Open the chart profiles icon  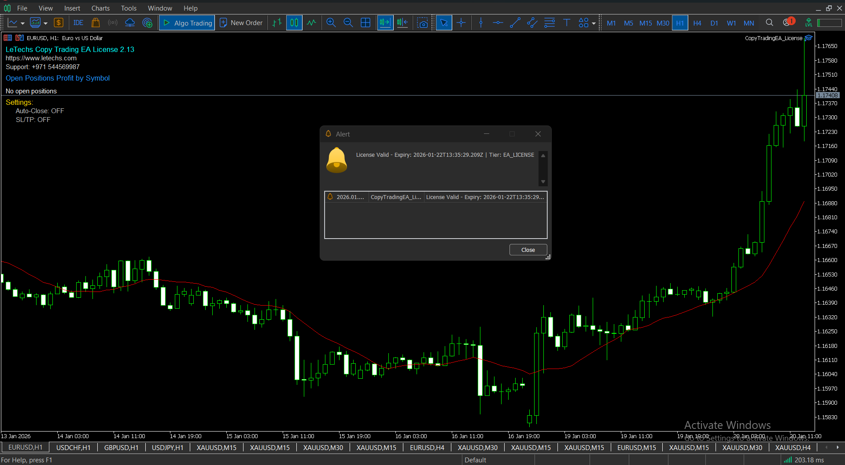(35, 23)
